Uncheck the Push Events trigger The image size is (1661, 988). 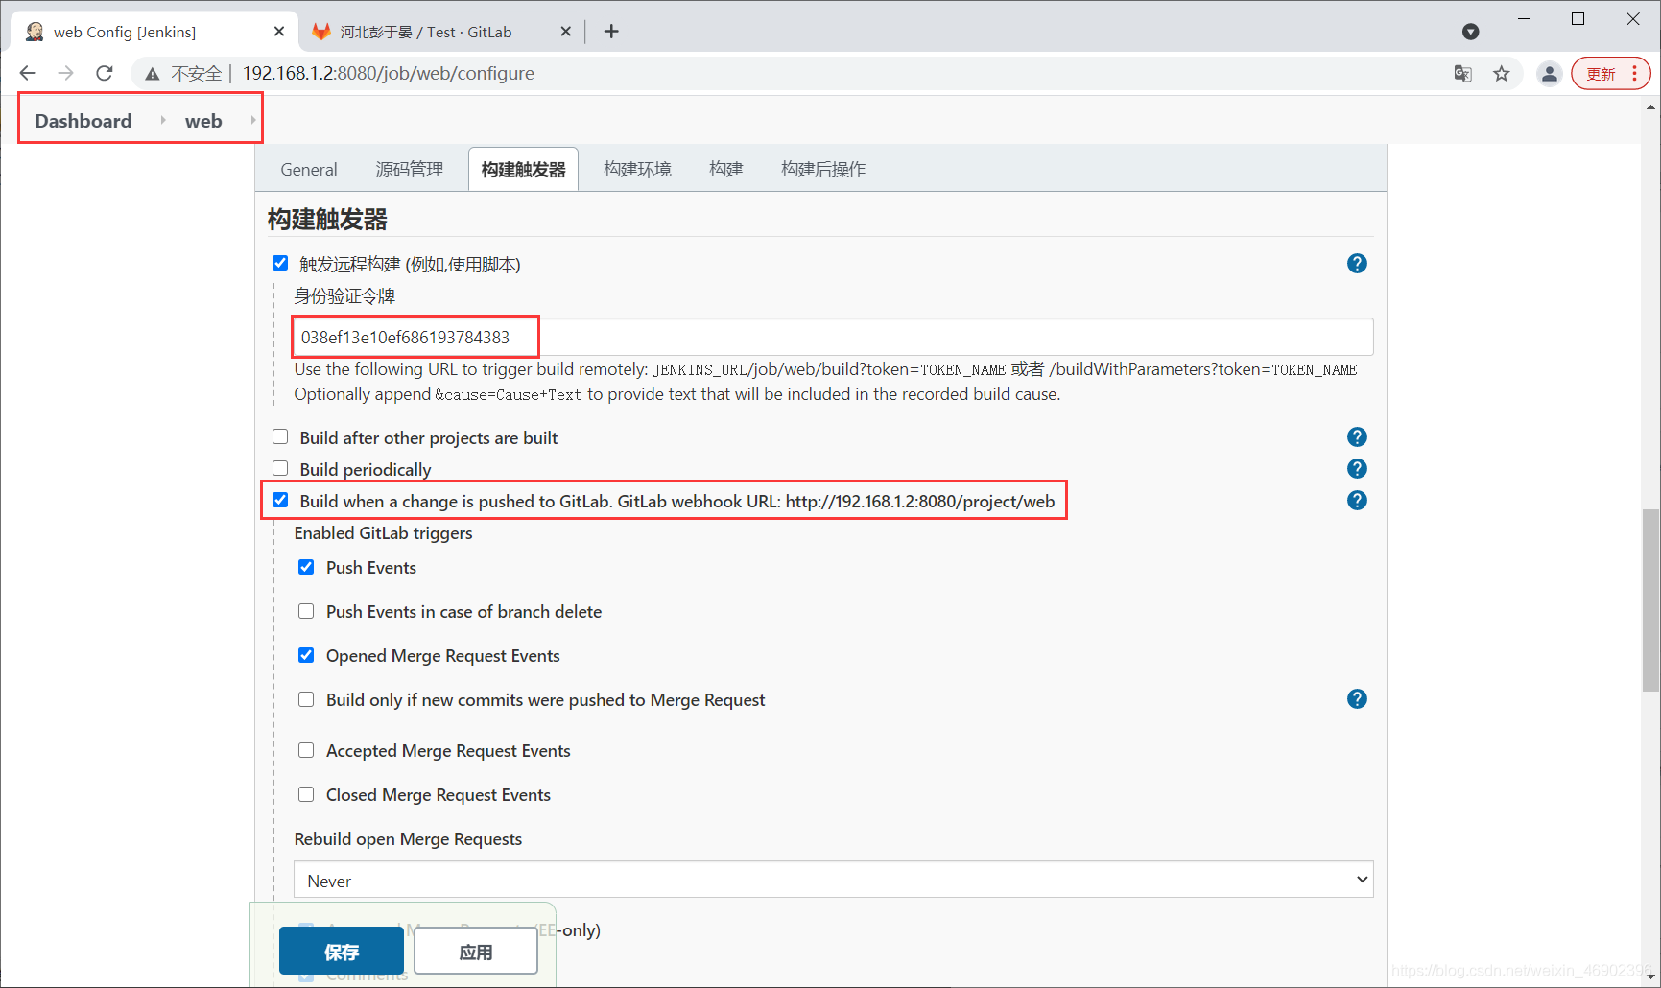(x=306, y=567)
